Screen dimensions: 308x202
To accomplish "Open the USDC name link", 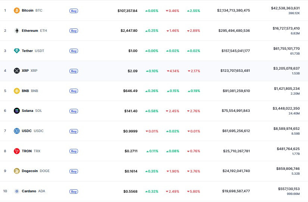I will pyautogui.click(x=27, y=131).
